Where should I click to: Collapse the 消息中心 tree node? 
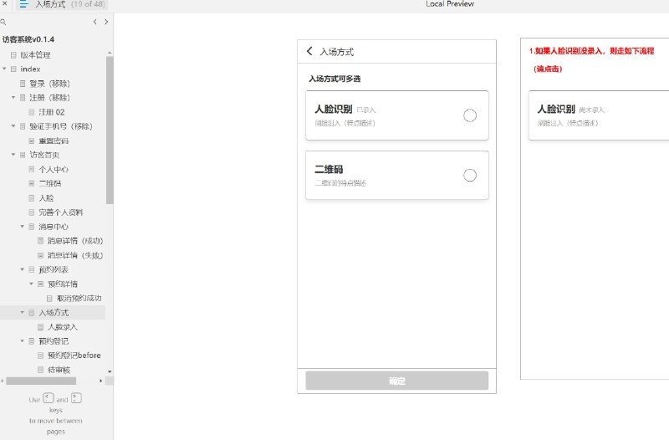(x=23, y=226)
